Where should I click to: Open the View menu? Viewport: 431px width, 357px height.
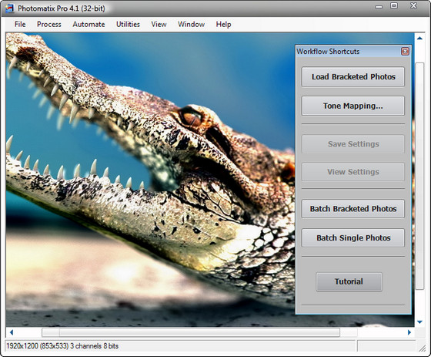[159, 24]
